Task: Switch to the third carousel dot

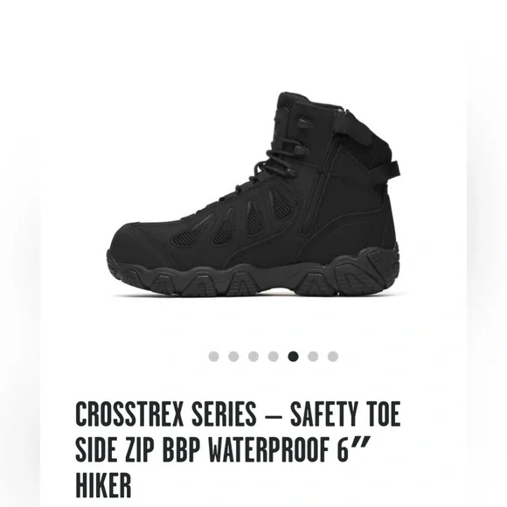Action: click(x=253, y=357)
